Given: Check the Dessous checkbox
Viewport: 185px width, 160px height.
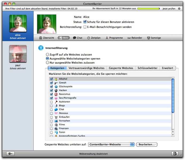Looking at the screenshot, I should coord(52,113).
